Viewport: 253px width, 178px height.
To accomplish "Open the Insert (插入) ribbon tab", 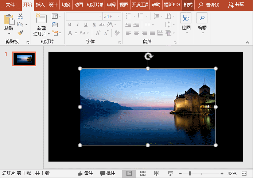I will tap(40, 5).
